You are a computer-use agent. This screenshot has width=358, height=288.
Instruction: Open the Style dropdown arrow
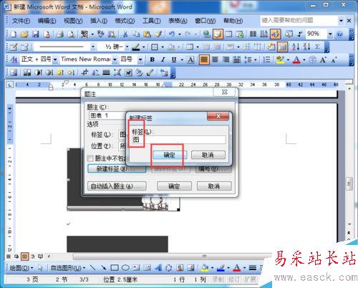tap(55, 59)
